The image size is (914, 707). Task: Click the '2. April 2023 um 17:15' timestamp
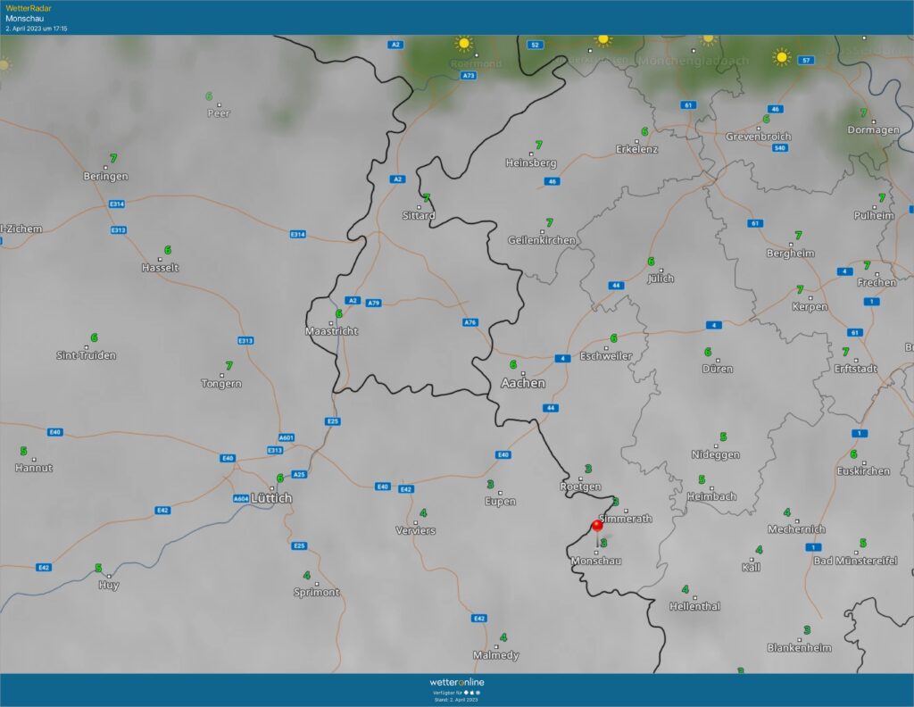pos(36,28)
